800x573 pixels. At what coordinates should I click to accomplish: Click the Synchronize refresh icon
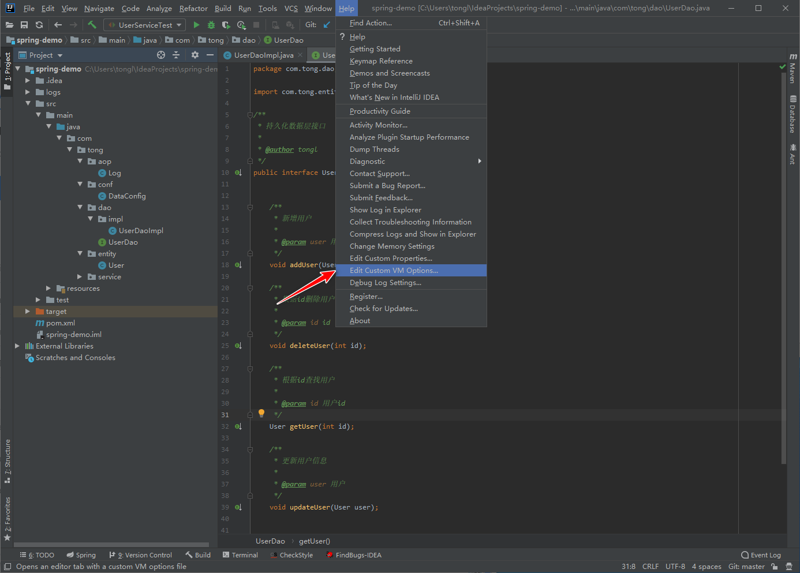(x=39, y=25)
